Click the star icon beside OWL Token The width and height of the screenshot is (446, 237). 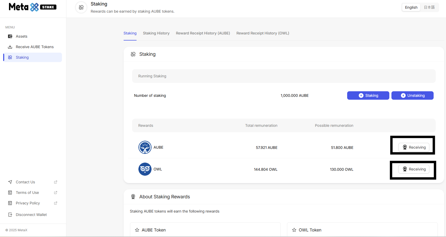point(294,230)
